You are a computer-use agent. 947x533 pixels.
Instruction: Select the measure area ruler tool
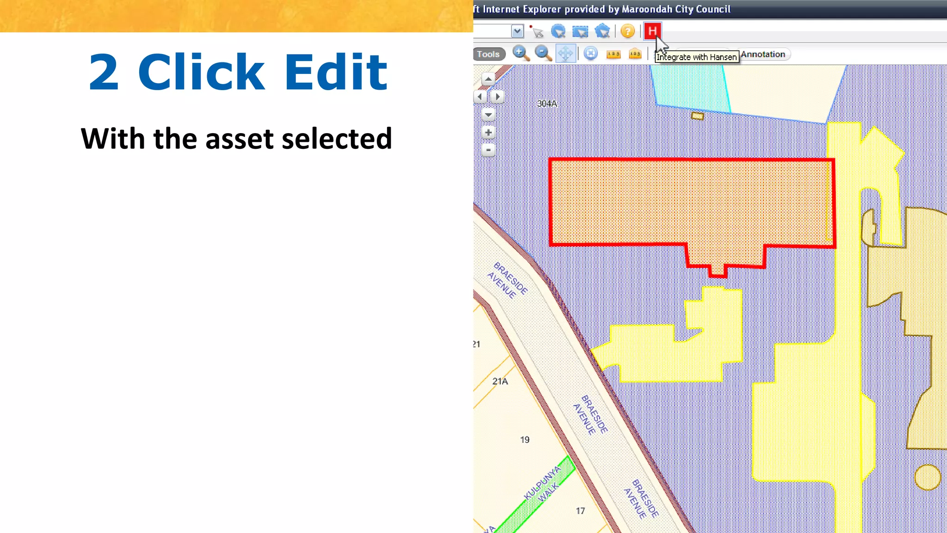[x=635, y=54]
